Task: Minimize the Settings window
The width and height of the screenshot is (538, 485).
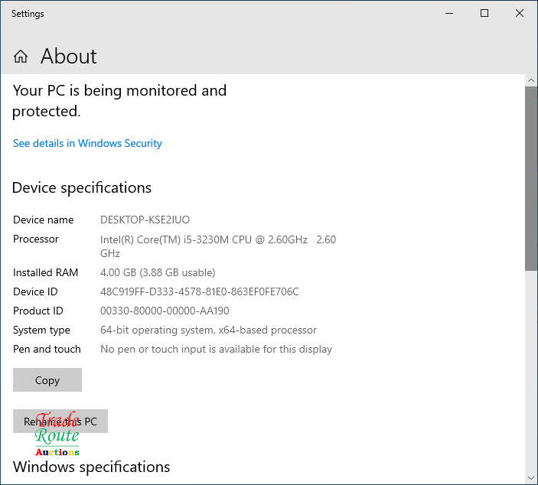Action: [x=448, y=13]
